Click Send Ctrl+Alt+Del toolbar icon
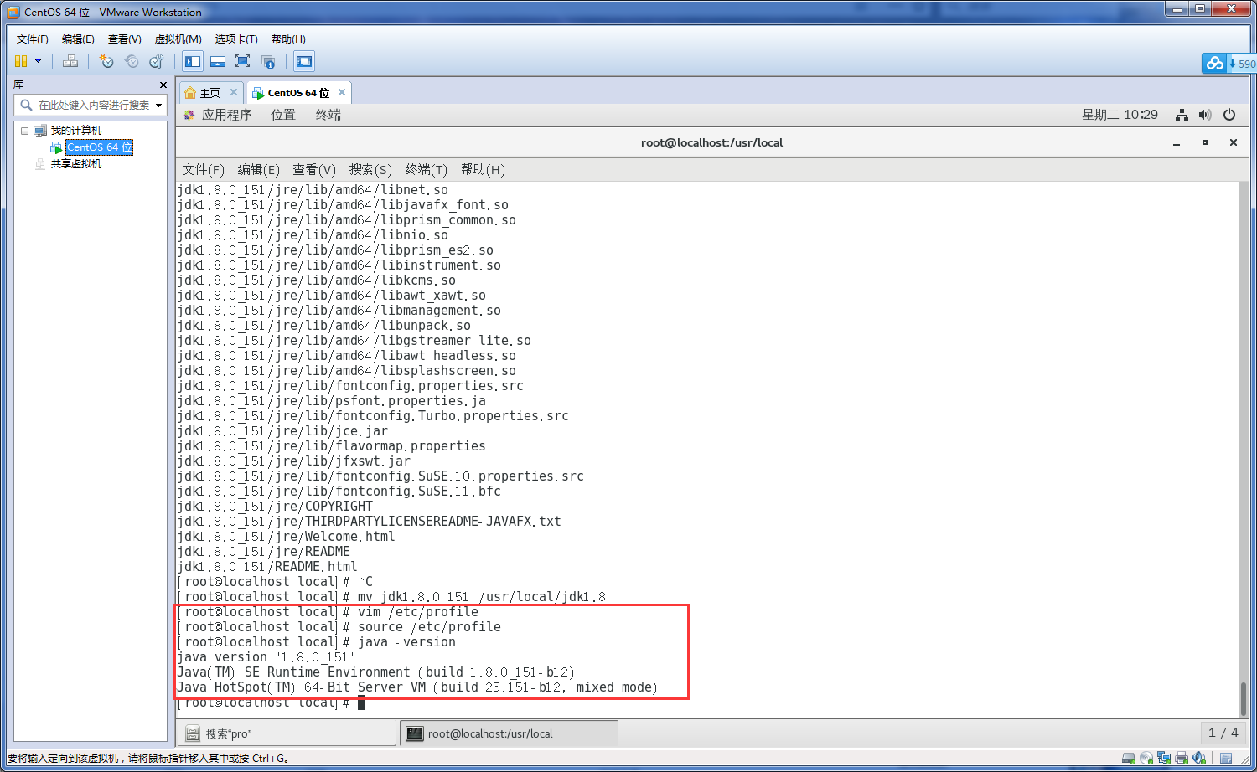1257x772 pixels. tap(70, 61)
